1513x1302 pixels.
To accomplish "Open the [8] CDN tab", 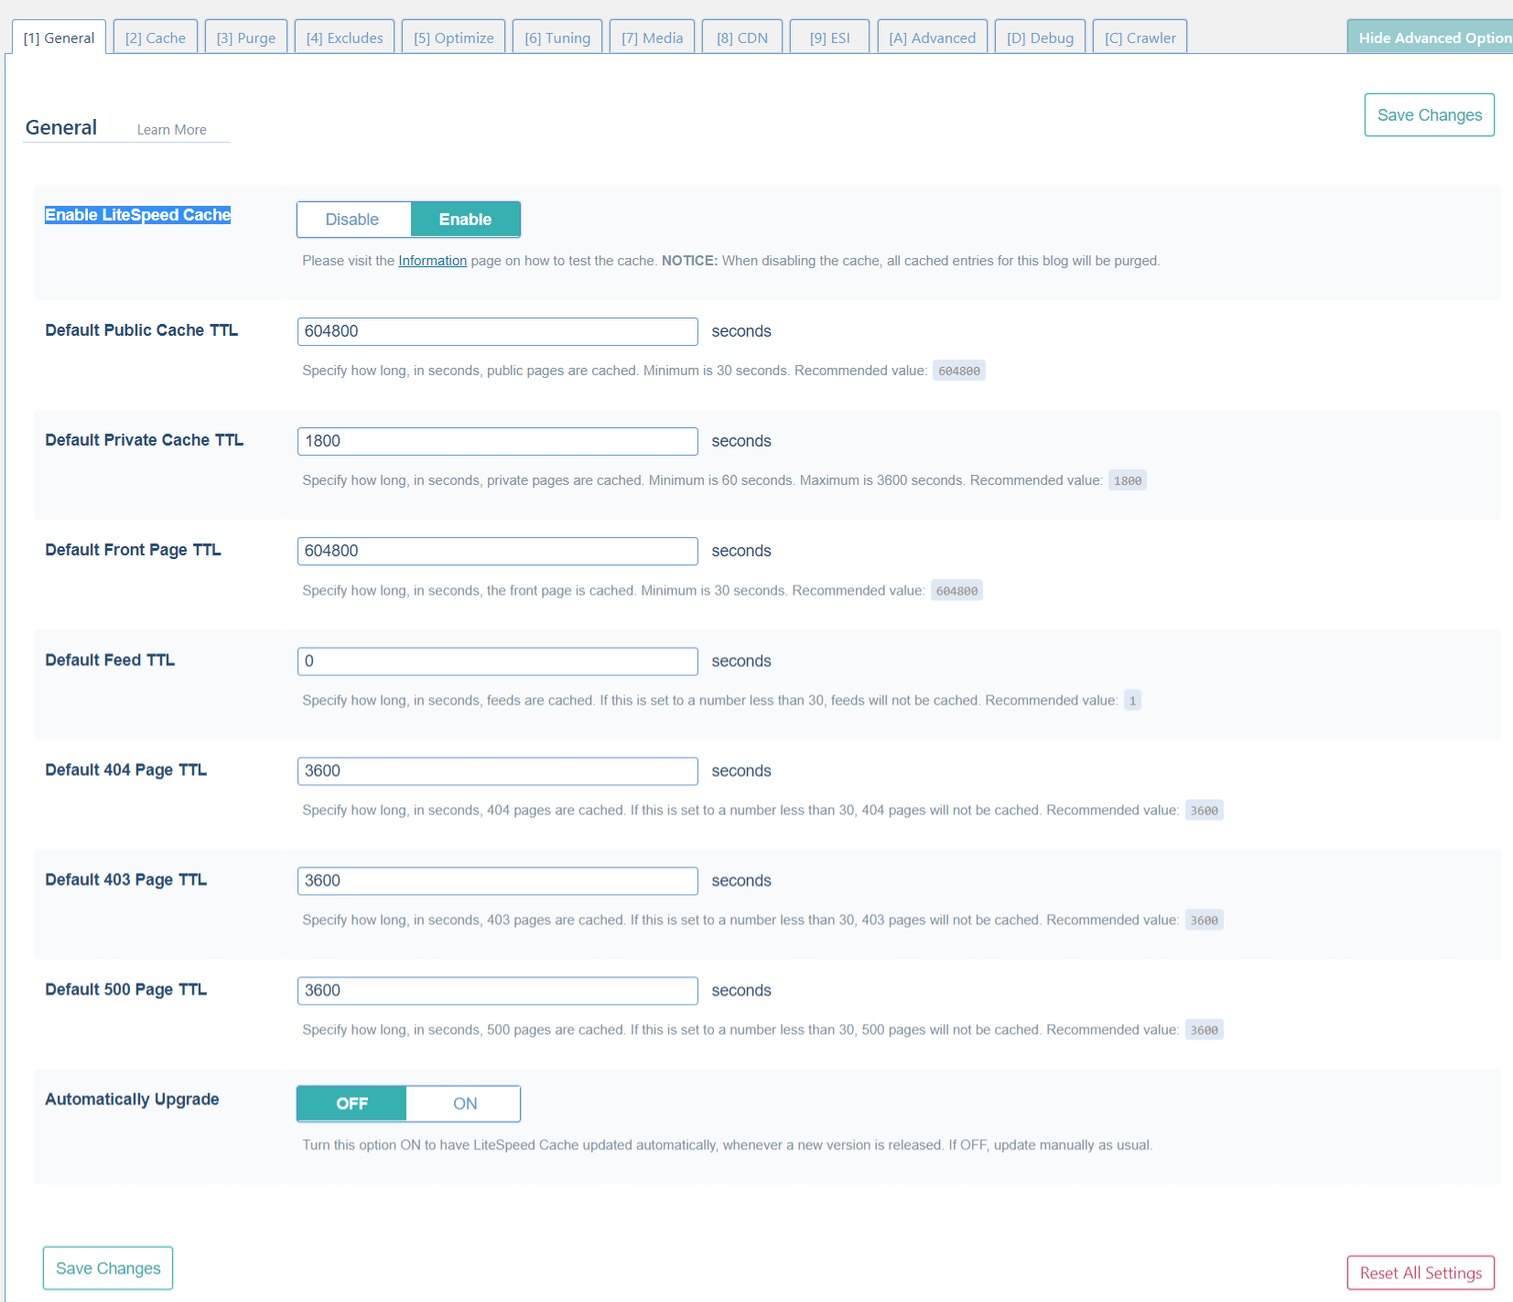I will [741, 38].
